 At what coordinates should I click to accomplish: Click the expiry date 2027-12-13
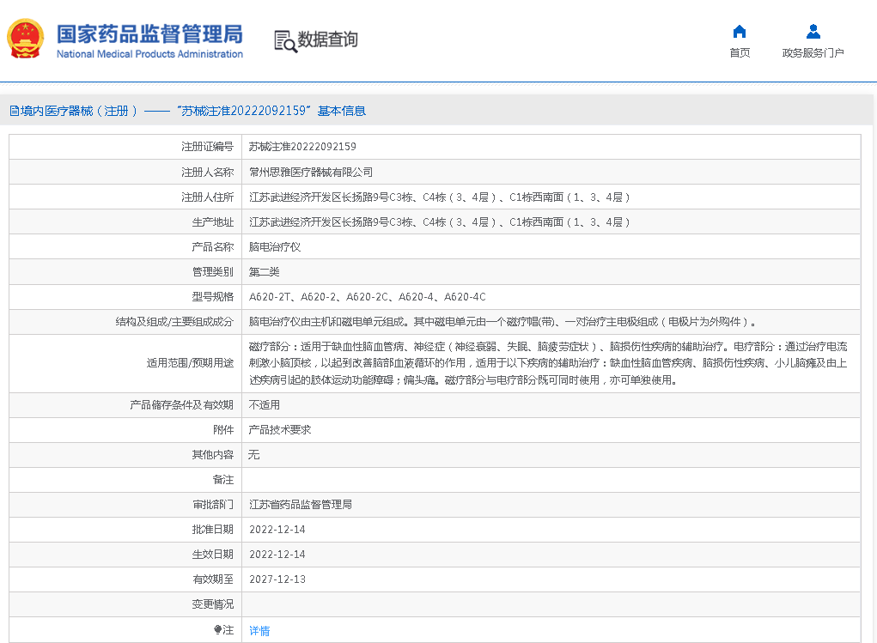tap(277, 579)
